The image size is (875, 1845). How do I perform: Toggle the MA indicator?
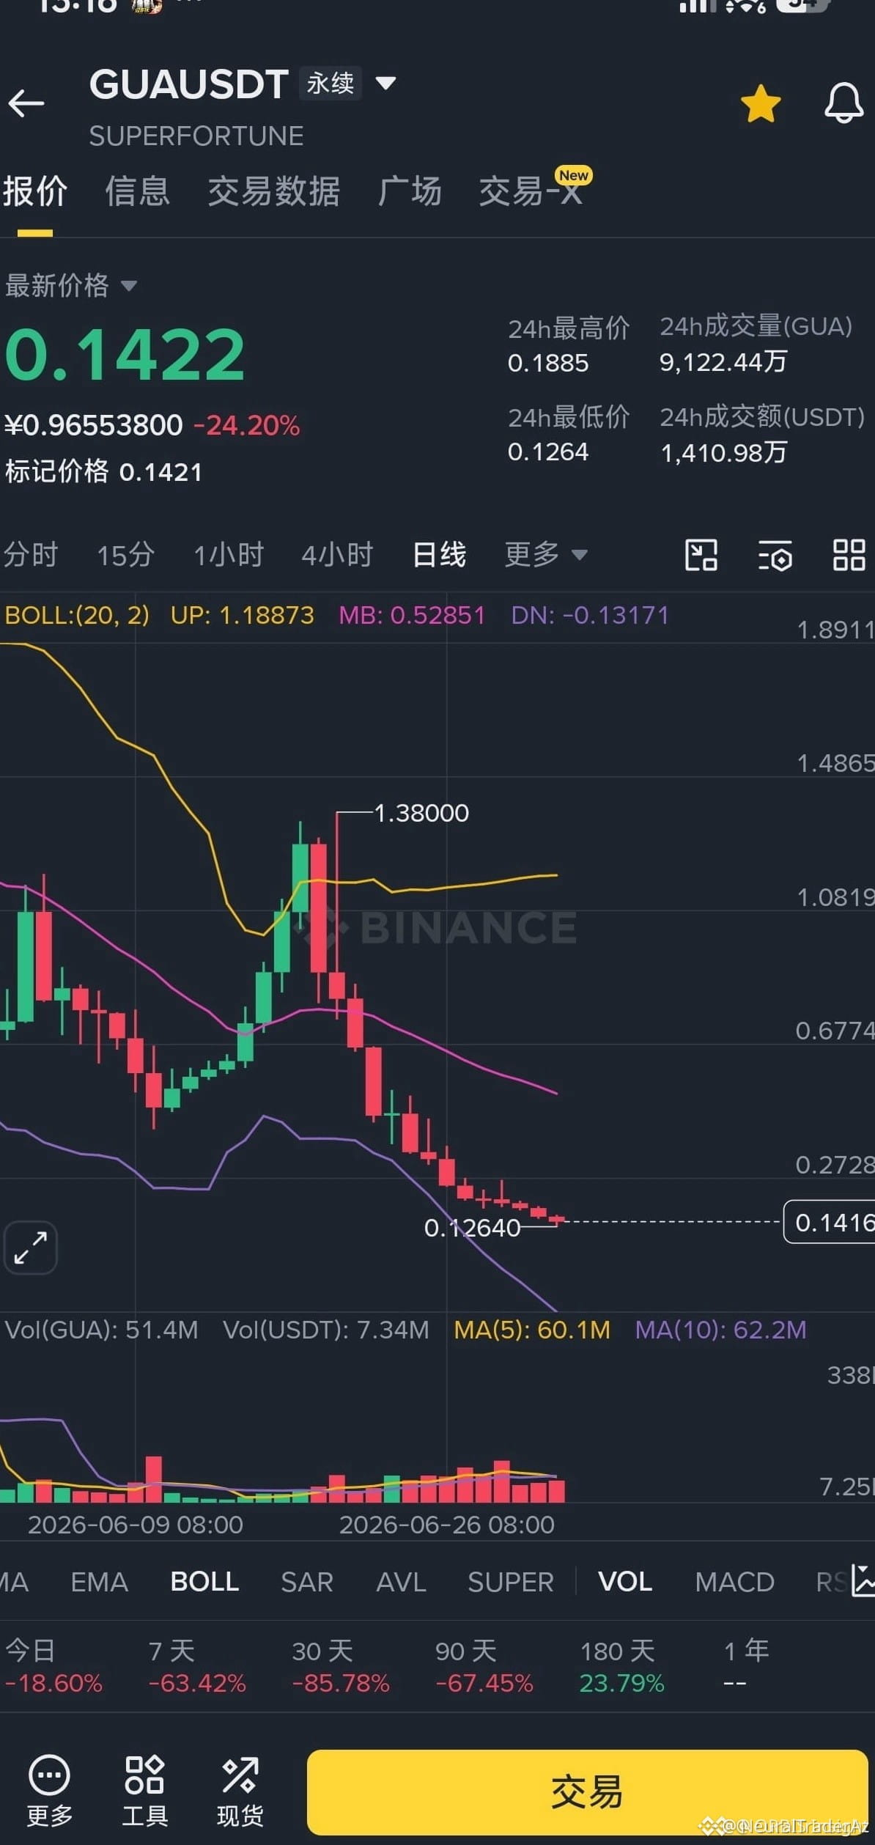tap(13, 1583)
